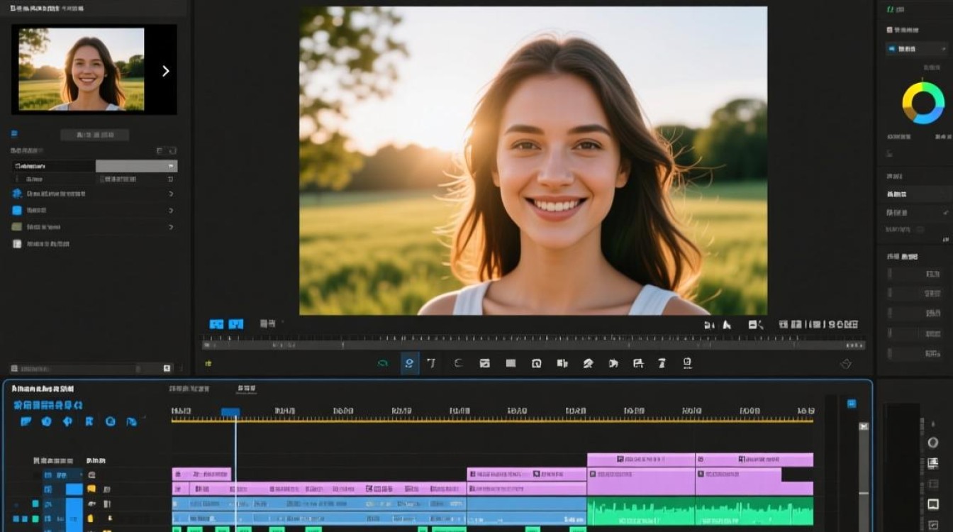Choose the solid rectangle tool in the preview toolbar
953x532 pixels.
(511, 363)
